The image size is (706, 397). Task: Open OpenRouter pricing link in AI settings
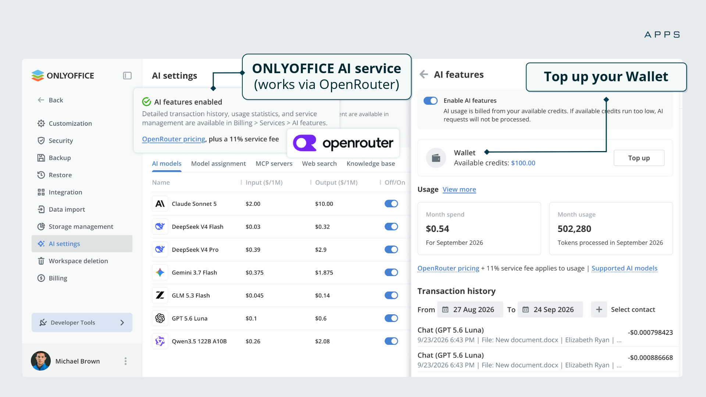coord(174,139)
